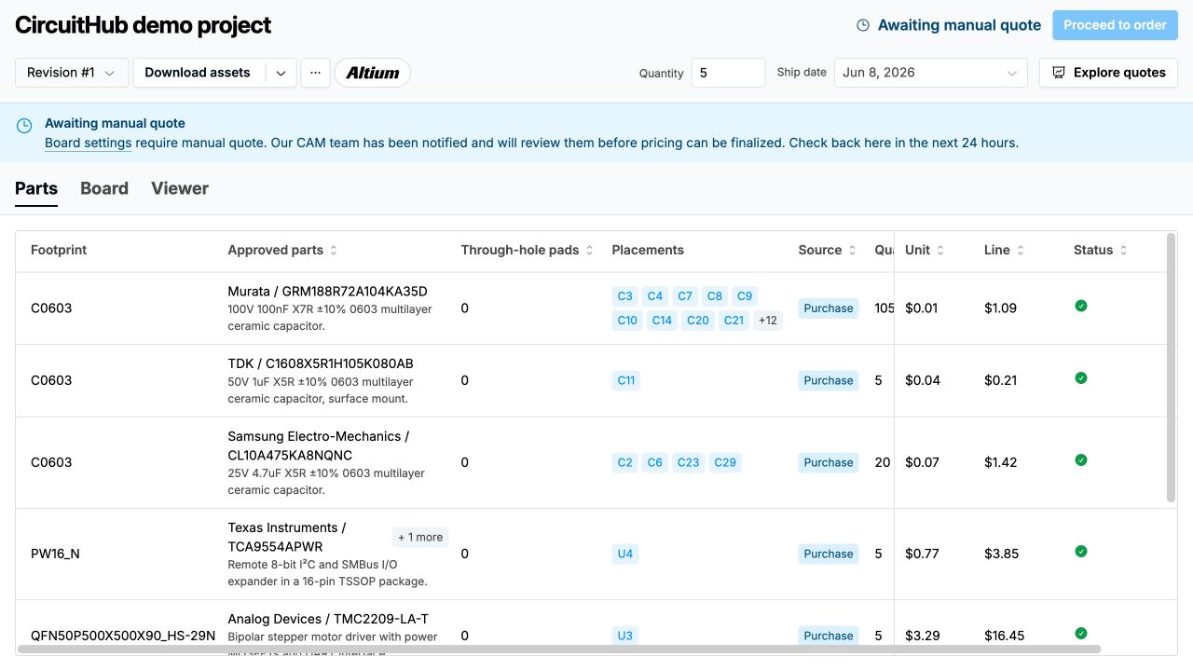Image resolution: width=1193 pixels, height=671 pixels.
Task: Click the Proceed to order button
Action: 1115,25
